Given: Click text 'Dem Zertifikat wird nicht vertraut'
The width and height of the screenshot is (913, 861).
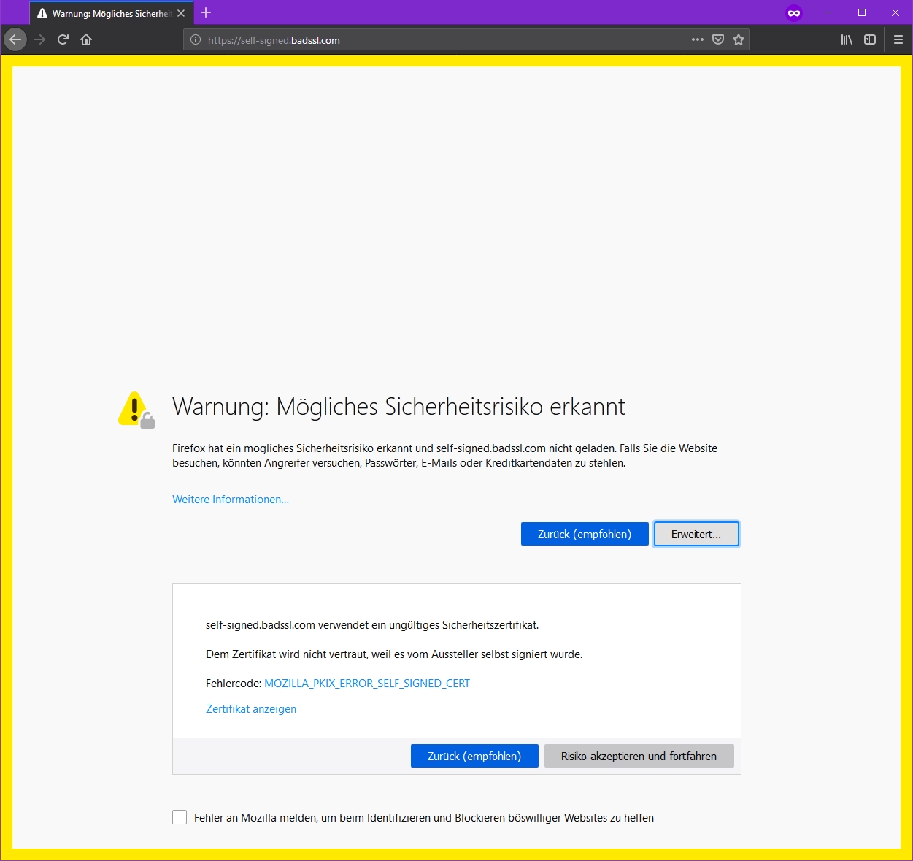Looking at the screenshot, I should point(288,654).
